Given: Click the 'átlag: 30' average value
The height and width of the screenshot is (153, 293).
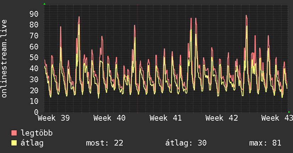Looking at the screenshot, I should click(x=186, y=143).
